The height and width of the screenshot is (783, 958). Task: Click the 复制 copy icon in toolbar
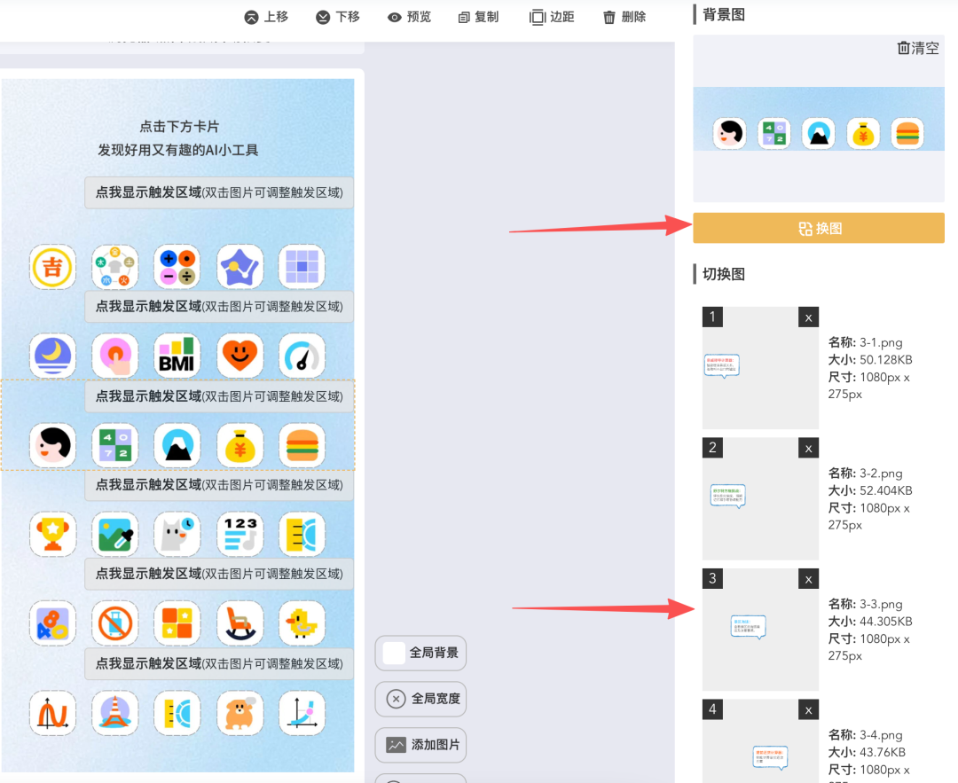(x=465, y=16)
